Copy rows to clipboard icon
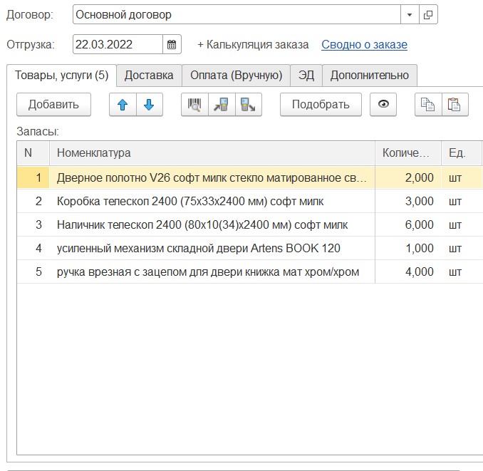483x471 pixels. [x=428, y=105]
